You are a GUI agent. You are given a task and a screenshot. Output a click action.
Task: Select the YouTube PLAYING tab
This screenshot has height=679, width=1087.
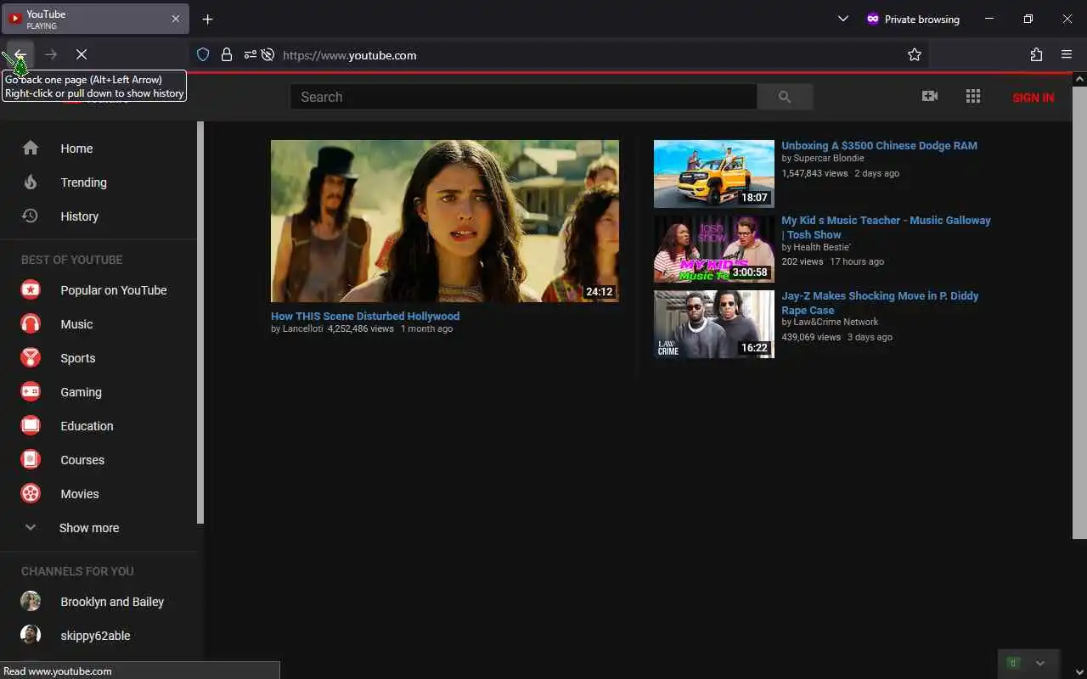pyautogui.click(x=95, y=19)
